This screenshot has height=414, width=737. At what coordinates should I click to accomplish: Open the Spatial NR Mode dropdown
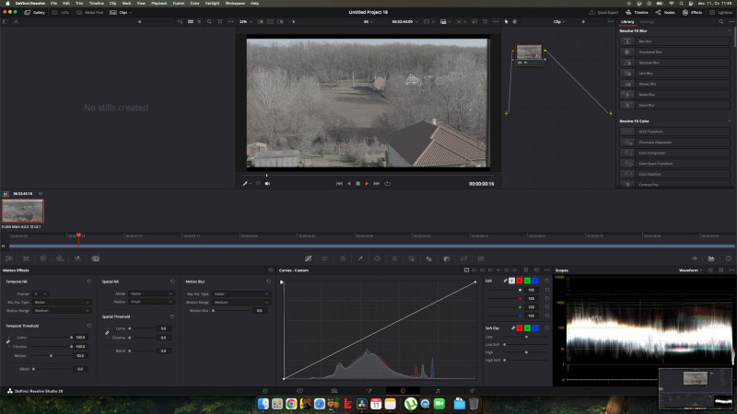click(x=151, y=293)
